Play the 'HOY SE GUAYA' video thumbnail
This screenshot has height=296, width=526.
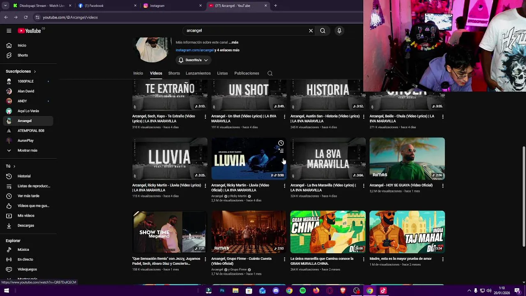407,159
